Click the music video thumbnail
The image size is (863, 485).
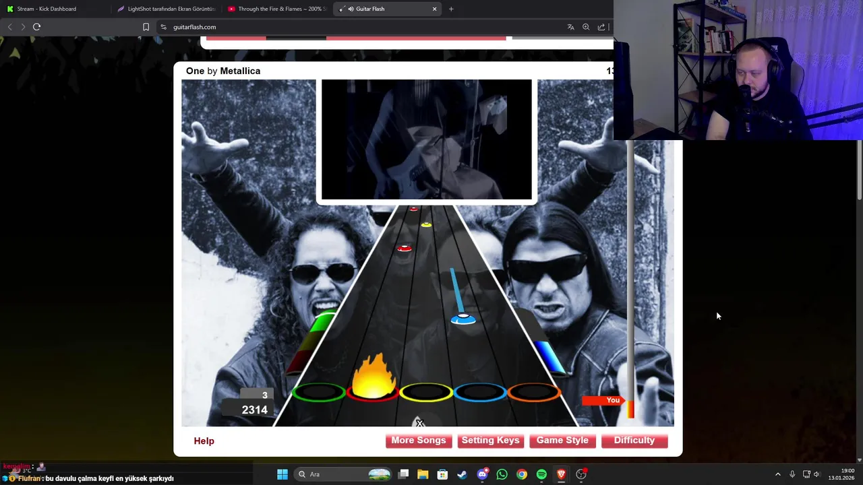pos(426,139)
